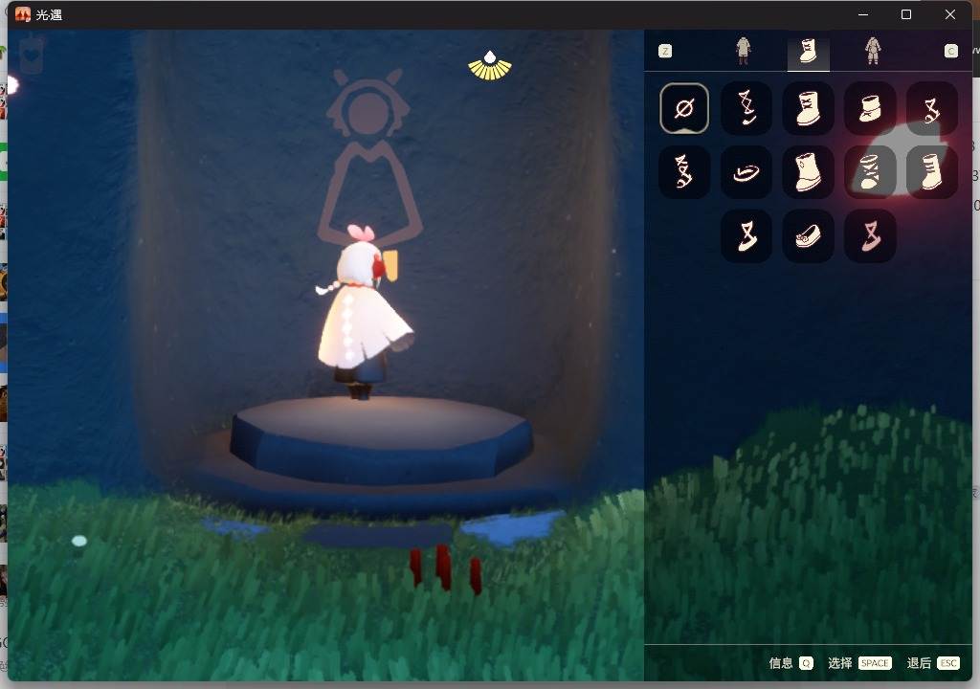Switch to the pants outfit tab
Image resolution: width=980 pixels, height=689 pixels.
[x=743, y=51]
